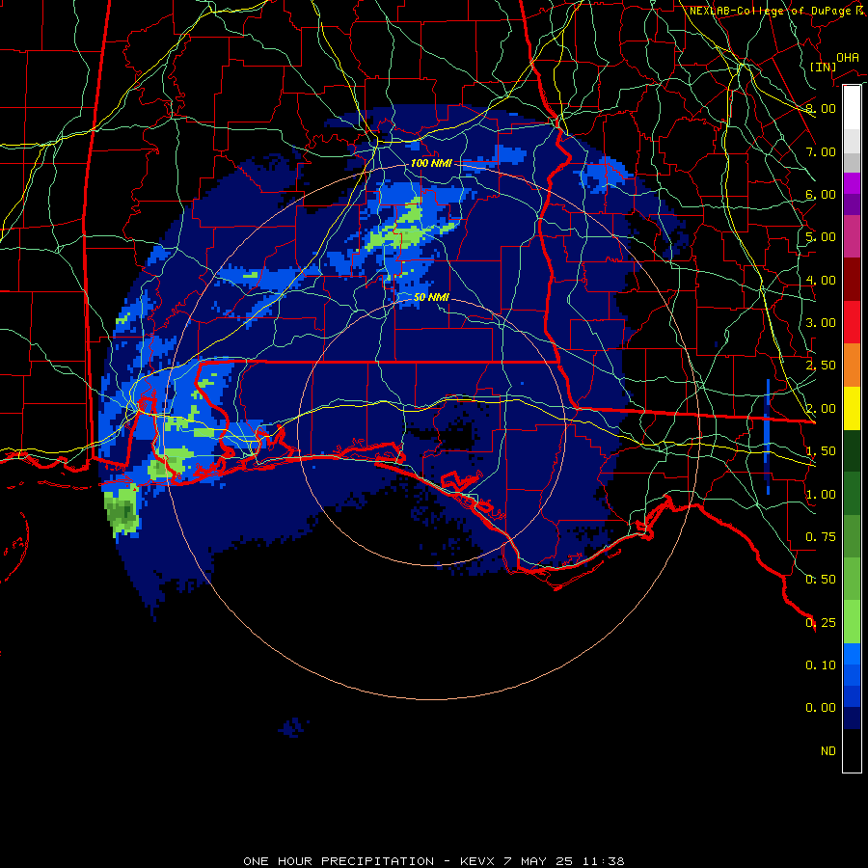Click the ONE HOUR PRECIPITATION caption text
This screenshot has height=868, width=868.
click(339, 861)
